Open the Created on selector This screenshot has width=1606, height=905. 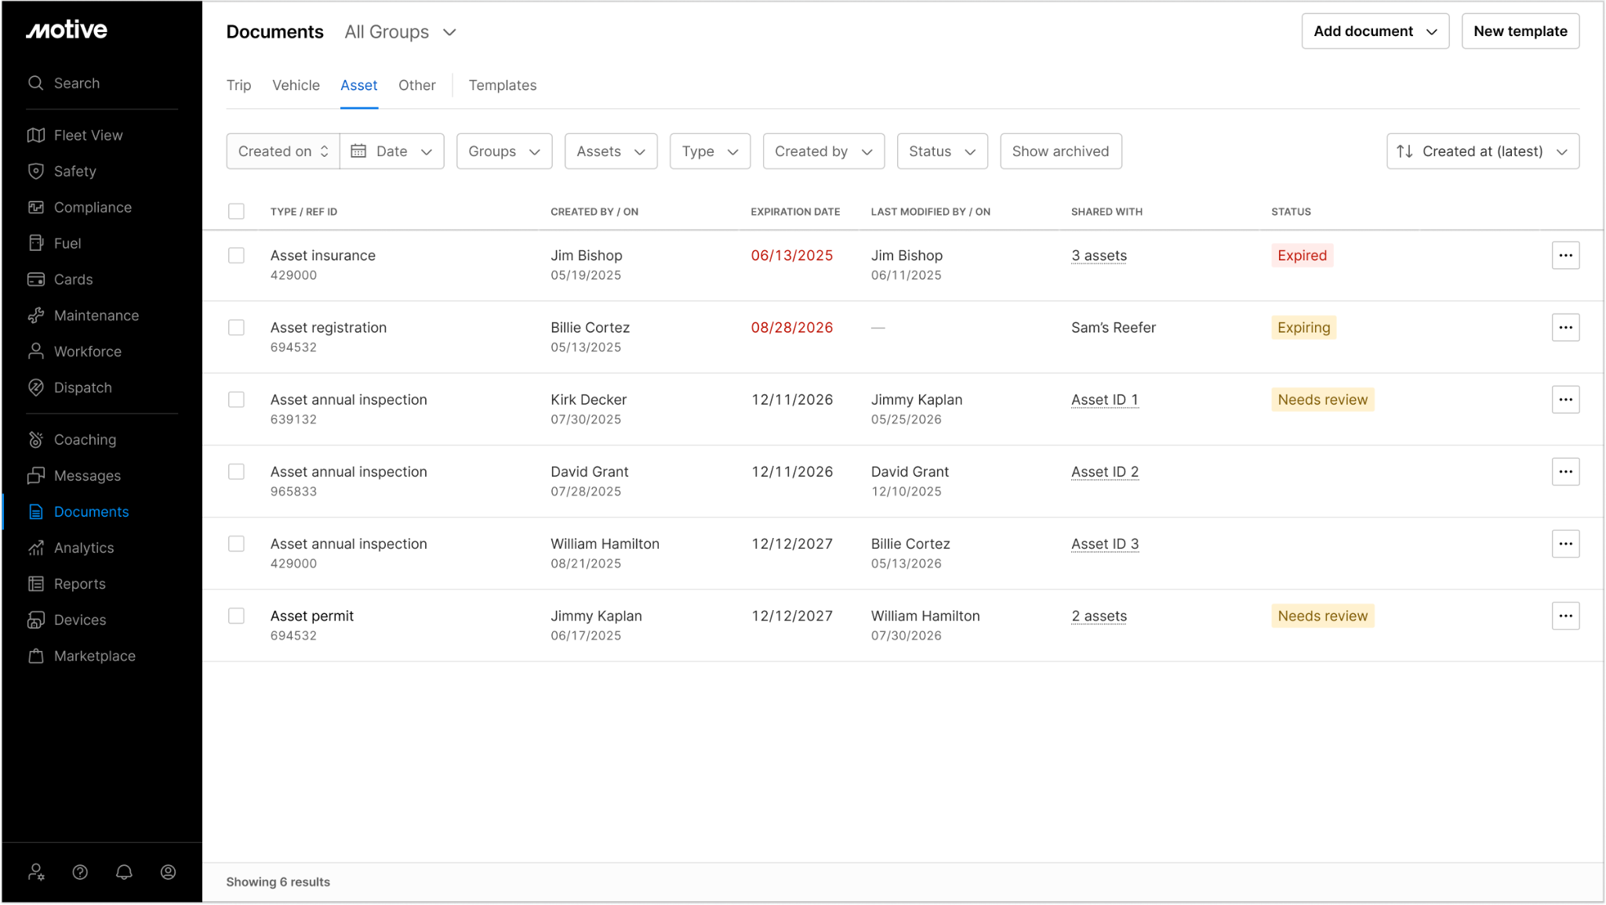click(283, 151)
